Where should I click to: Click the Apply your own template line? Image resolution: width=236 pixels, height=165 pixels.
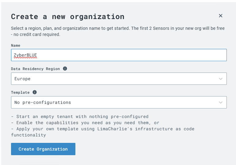point(103,132)
